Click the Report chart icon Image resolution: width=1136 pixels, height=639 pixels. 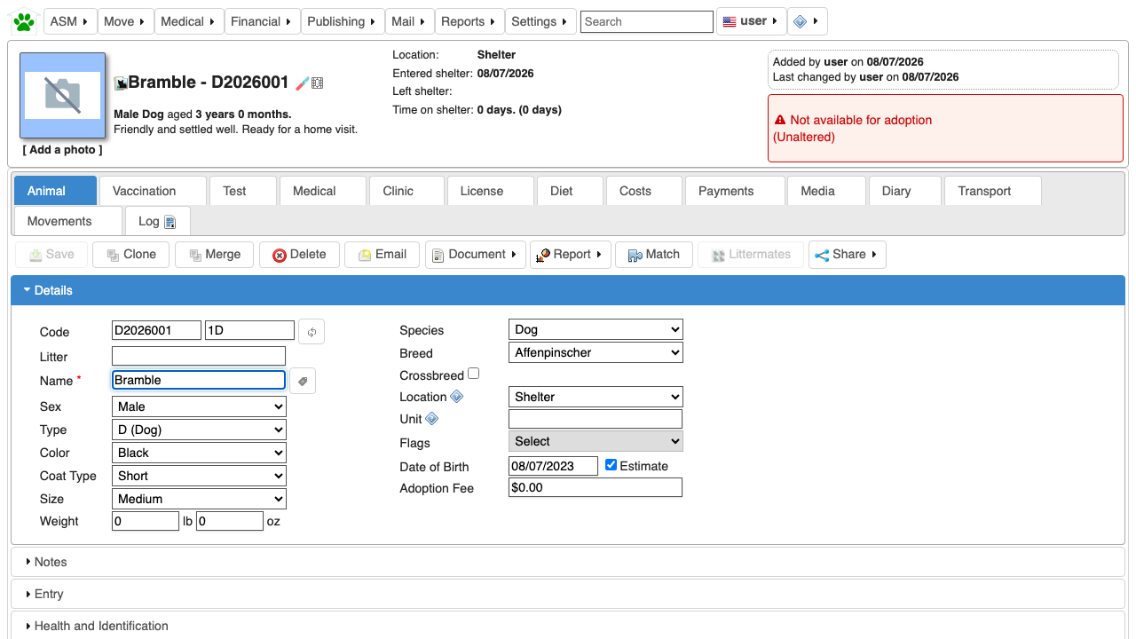[543, 255]
